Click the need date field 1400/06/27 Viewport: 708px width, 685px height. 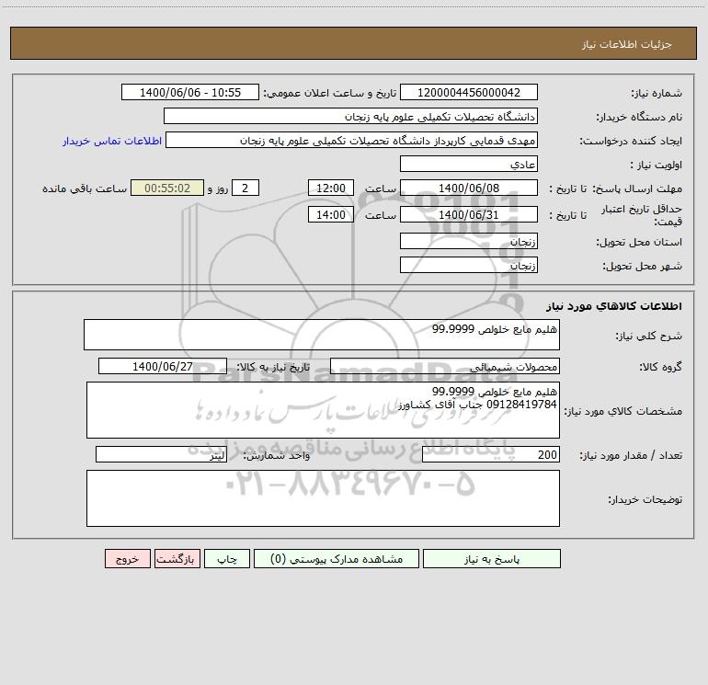pos(163,366)
